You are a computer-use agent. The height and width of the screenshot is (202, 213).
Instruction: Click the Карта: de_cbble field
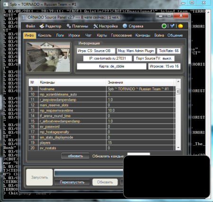(x=112, y=66)
